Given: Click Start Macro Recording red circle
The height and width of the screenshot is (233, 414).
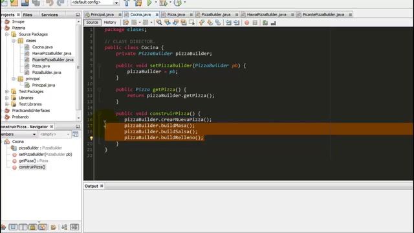Looking at the screenshot, I should click(247, 23).
